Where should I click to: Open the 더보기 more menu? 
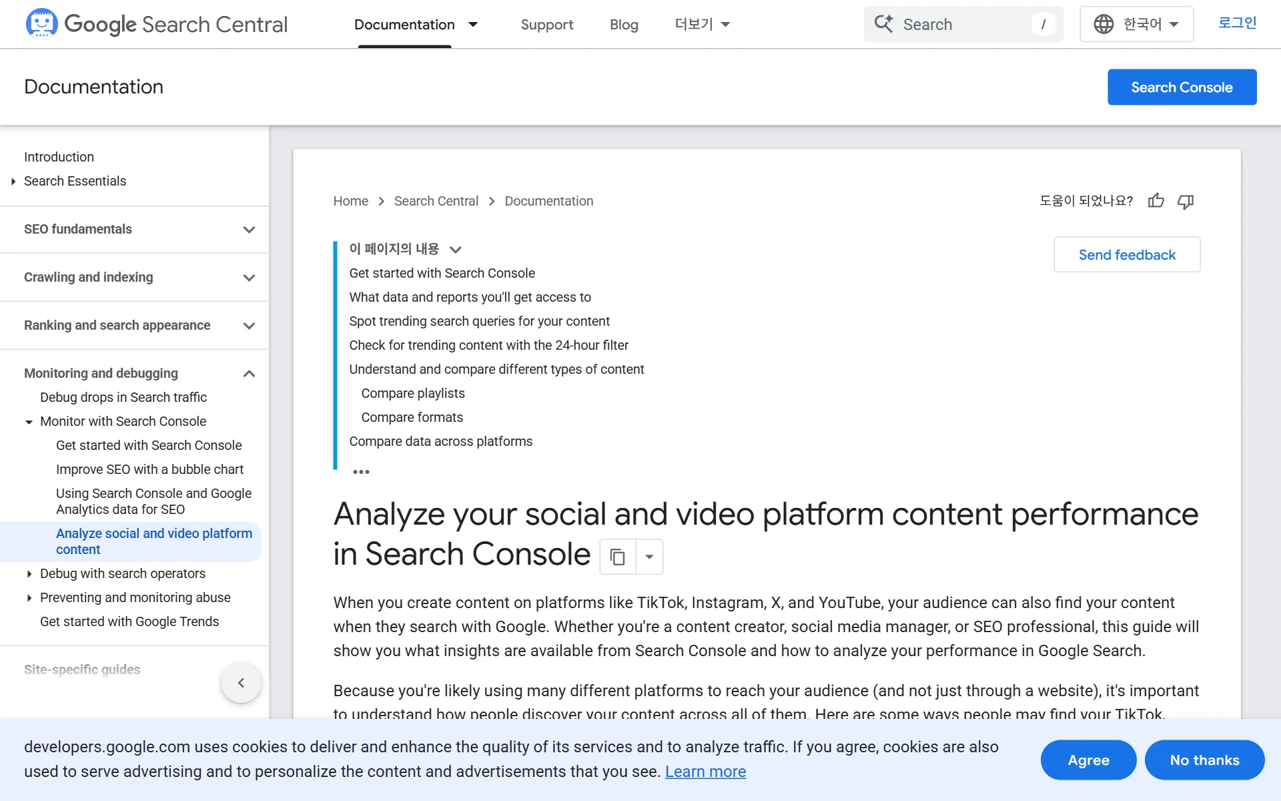click(702, 24)
